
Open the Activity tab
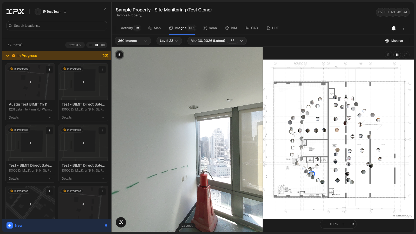(130, 28)
